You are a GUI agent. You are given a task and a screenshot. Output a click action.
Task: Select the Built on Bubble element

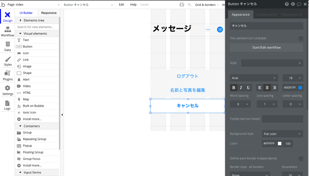point(37,106)
